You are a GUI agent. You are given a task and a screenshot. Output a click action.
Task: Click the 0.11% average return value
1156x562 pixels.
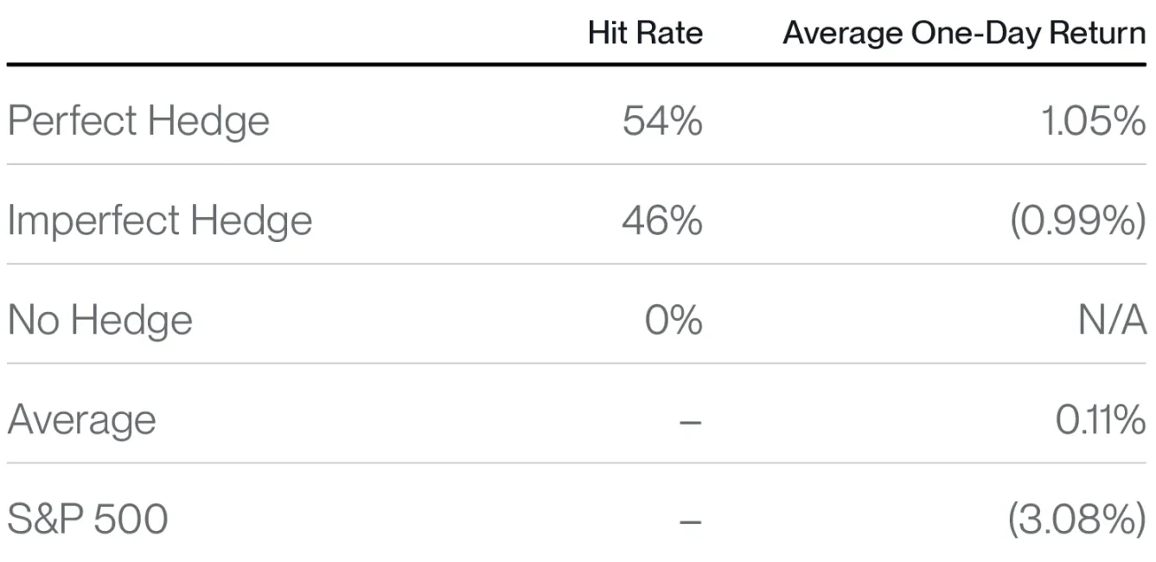point(1100,420)
